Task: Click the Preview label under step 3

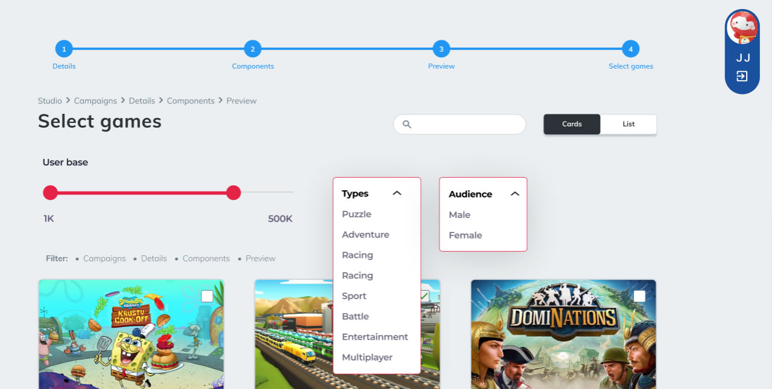Action: coord(441,66)
